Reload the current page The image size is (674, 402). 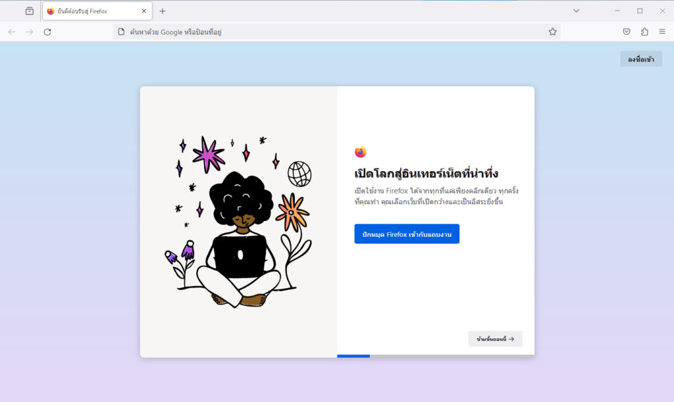tap(47, 32)
